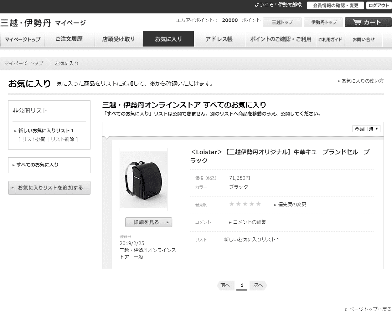Image resolution: width=392 pixels, height=315 pixels.
Task: Click リスト削除 link
Action: pos(63,139)
